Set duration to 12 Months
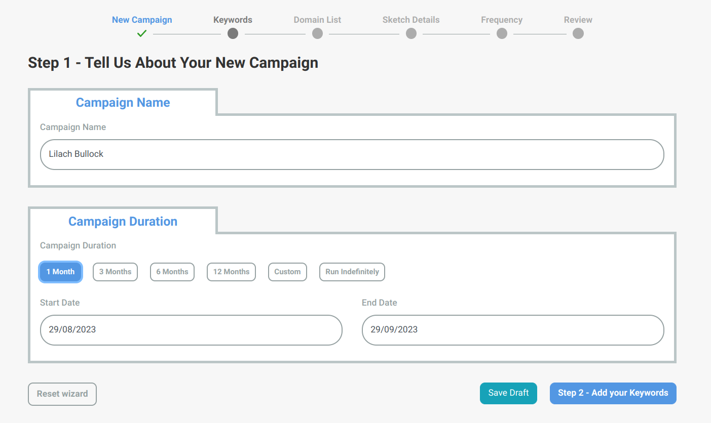This screenshot has height=423, width=711. click(x=231, y=272)
